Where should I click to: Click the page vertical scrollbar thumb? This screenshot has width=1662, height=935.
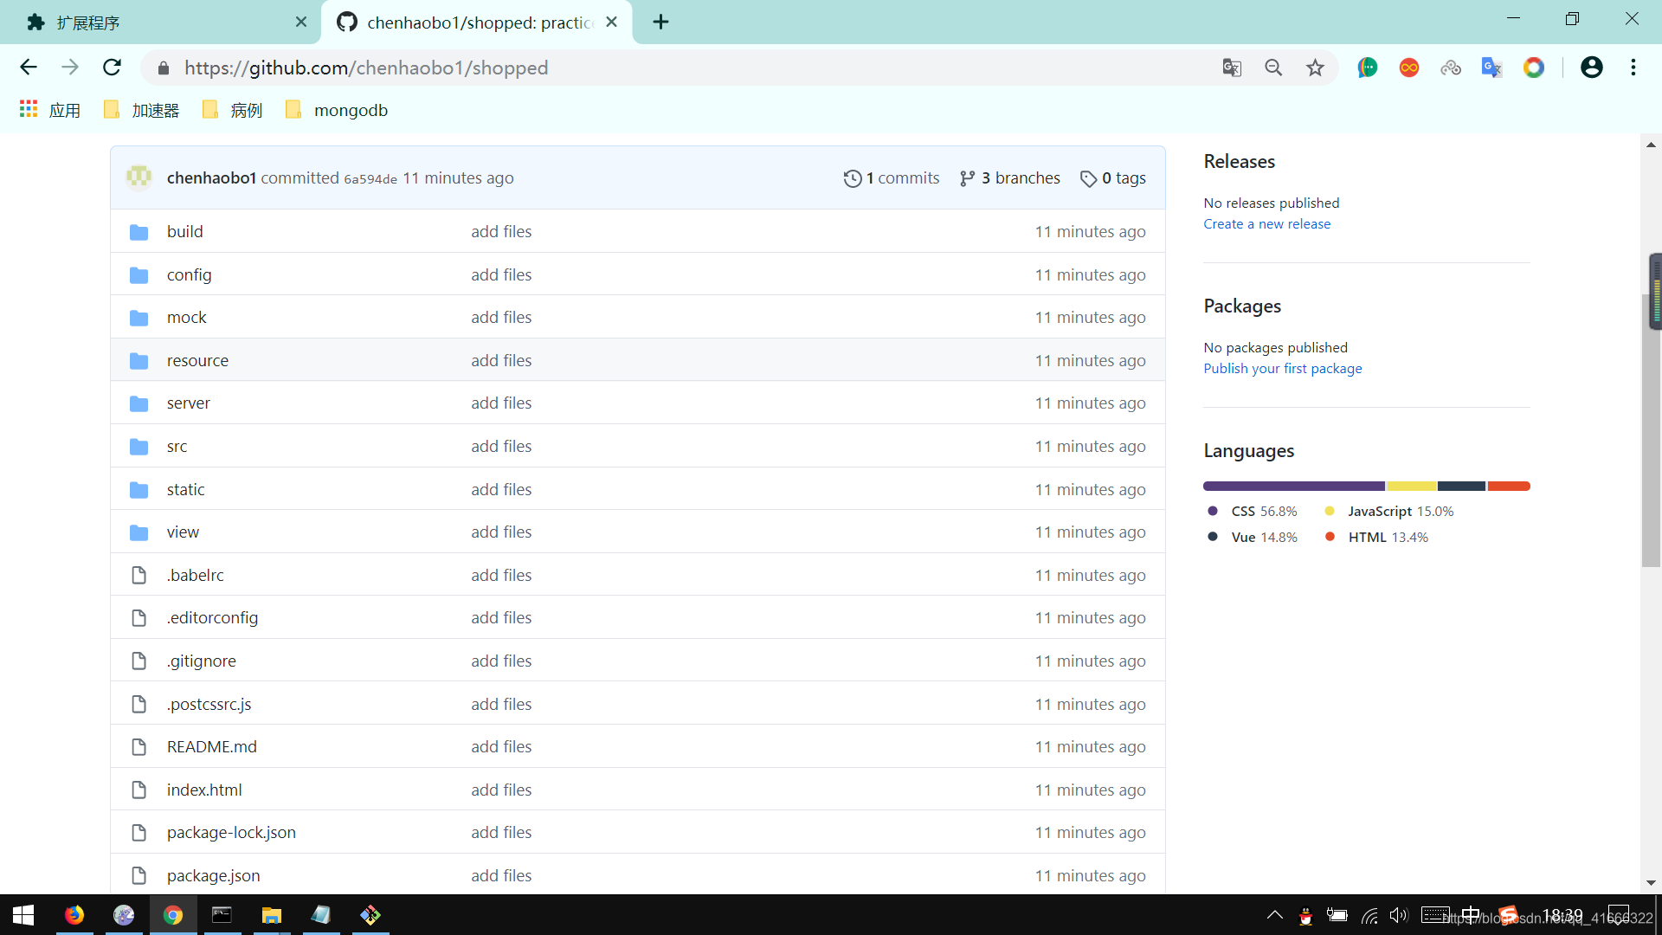point(1650,431)
